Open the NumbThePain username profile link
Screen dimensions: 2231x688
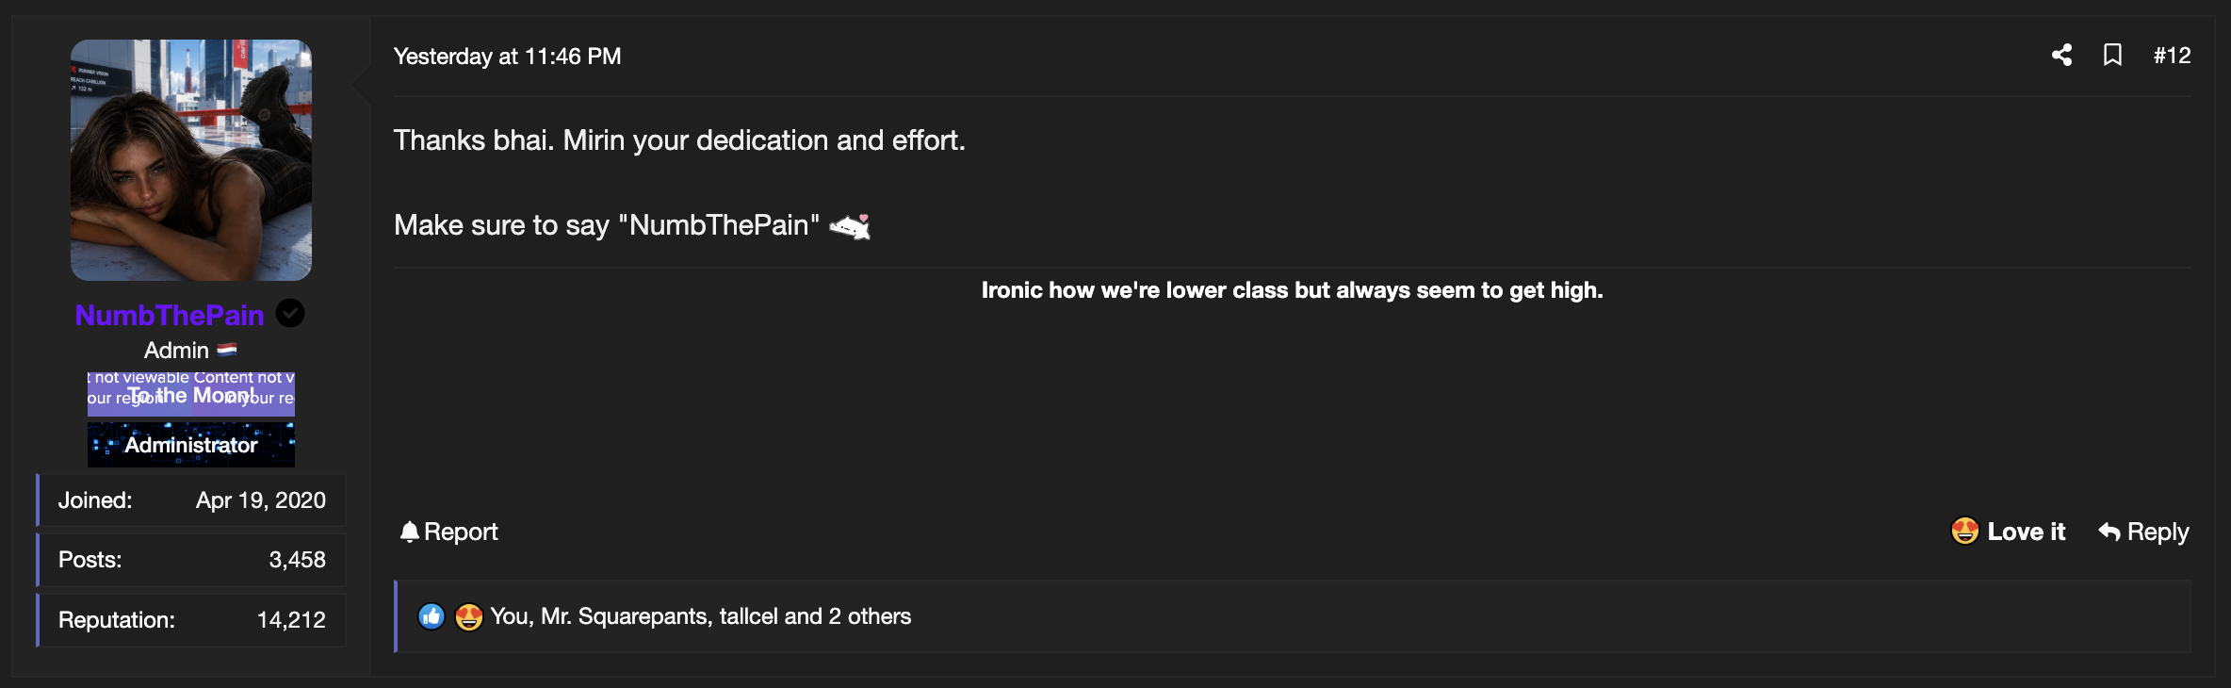pos(170,315)
